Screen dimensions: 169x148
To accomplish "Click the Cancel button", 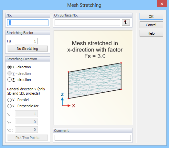I will tap(151, 25).
